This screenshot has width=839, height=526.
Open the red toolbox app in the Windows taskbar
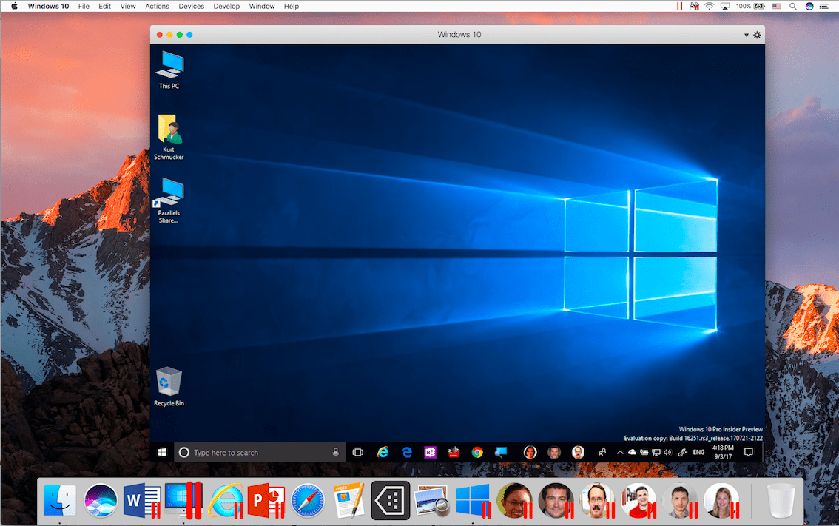click(454, 453)
